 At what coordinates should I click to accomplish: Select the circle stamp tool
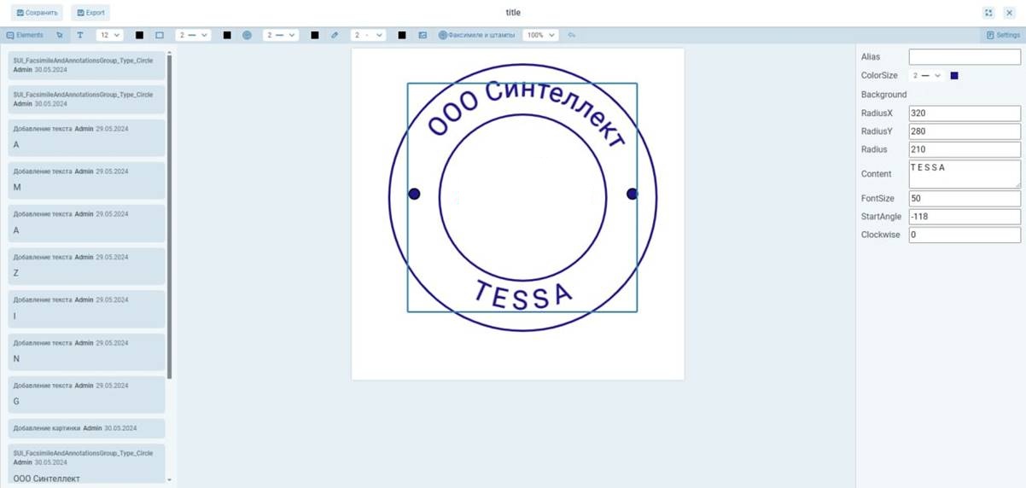coord(247,35)
